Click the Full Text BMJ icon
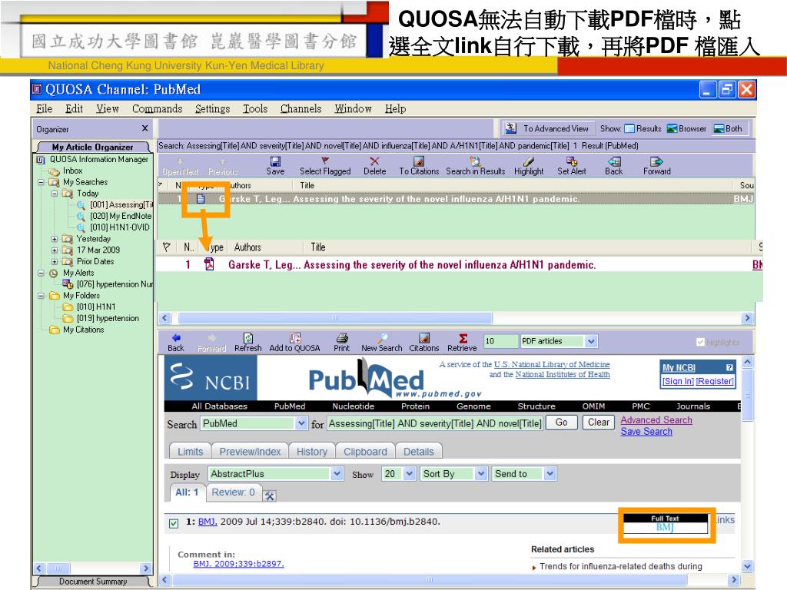This screenshot has width=787, height=590. (x=665, y=524)
